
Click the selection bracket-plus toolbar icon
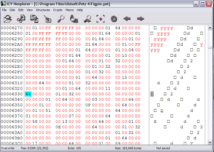pyautogui.click(x=100, y=19)
